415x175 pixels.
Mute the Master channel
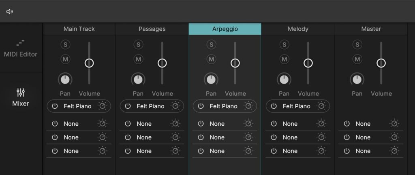coord(357,59)
